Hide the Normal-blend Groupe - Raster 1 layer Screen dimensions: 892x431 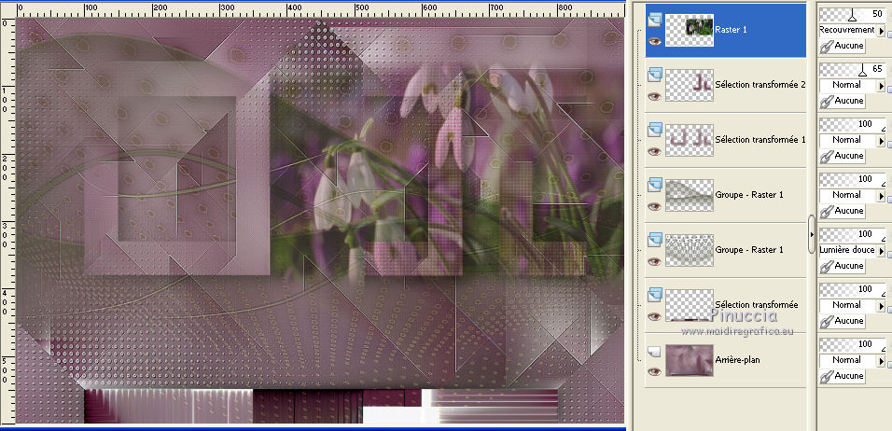point(655,206)
